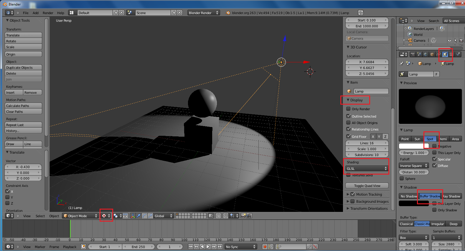Enable the scale manipulator icon
This screenshot has height=251, width=465.
click(x=150, y=216)
